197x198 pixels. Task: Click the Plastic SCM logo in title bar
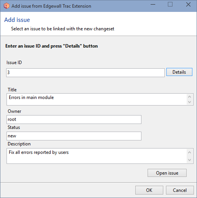click(7, 6)
